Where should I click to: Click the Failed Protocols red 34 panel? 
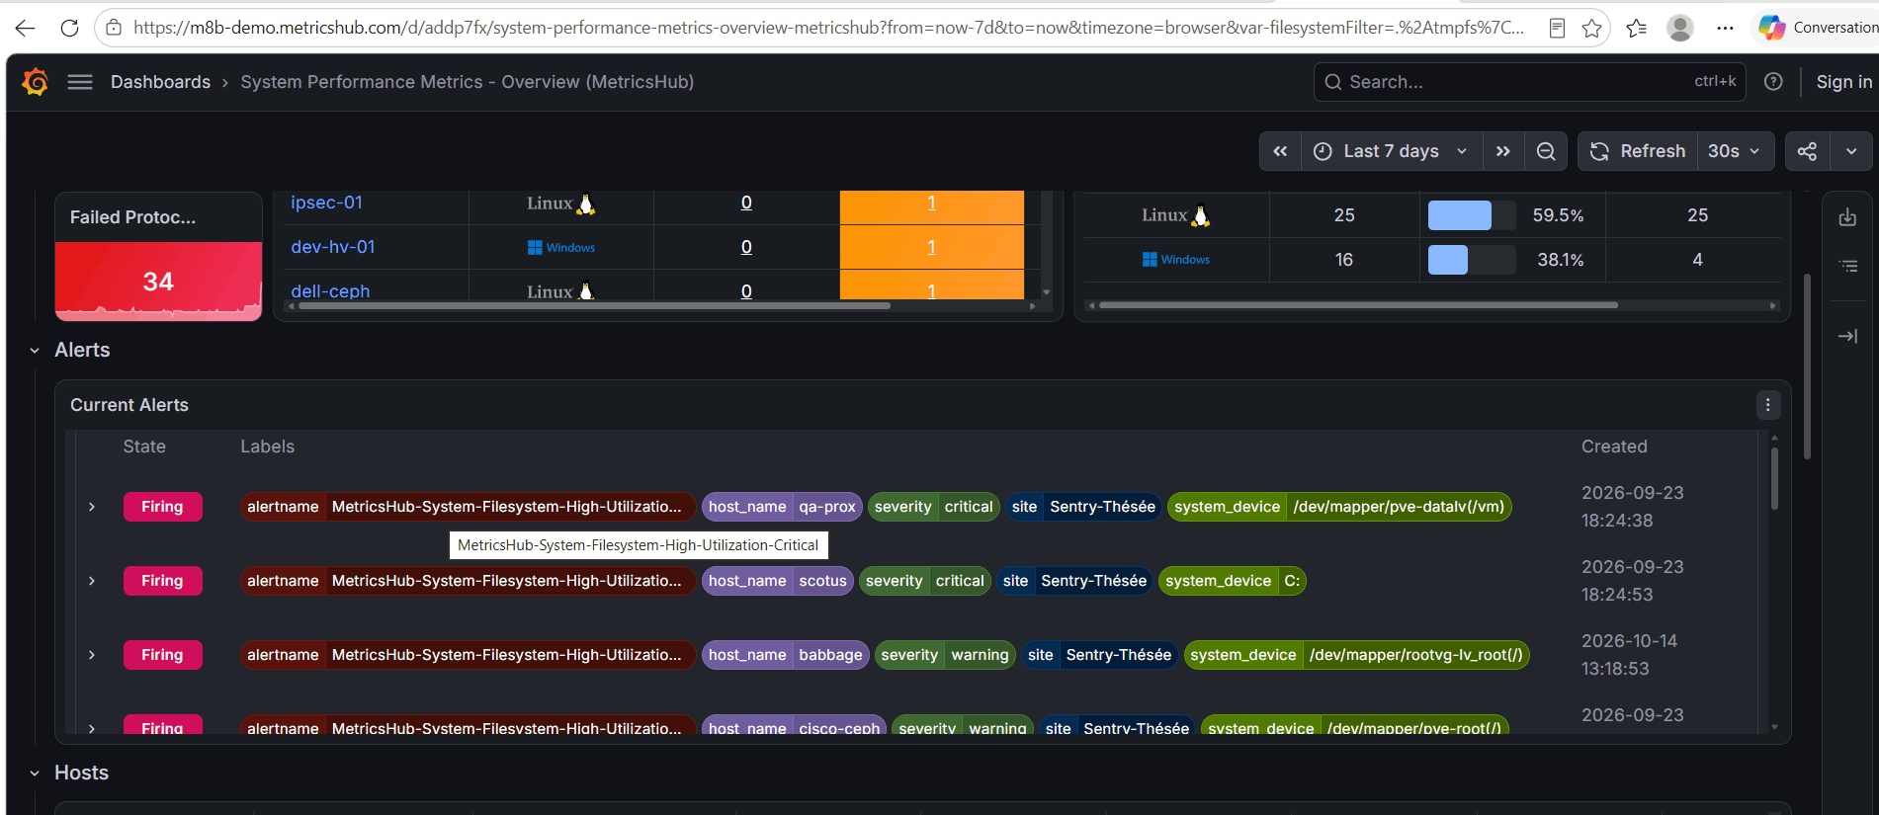(158, 282)
